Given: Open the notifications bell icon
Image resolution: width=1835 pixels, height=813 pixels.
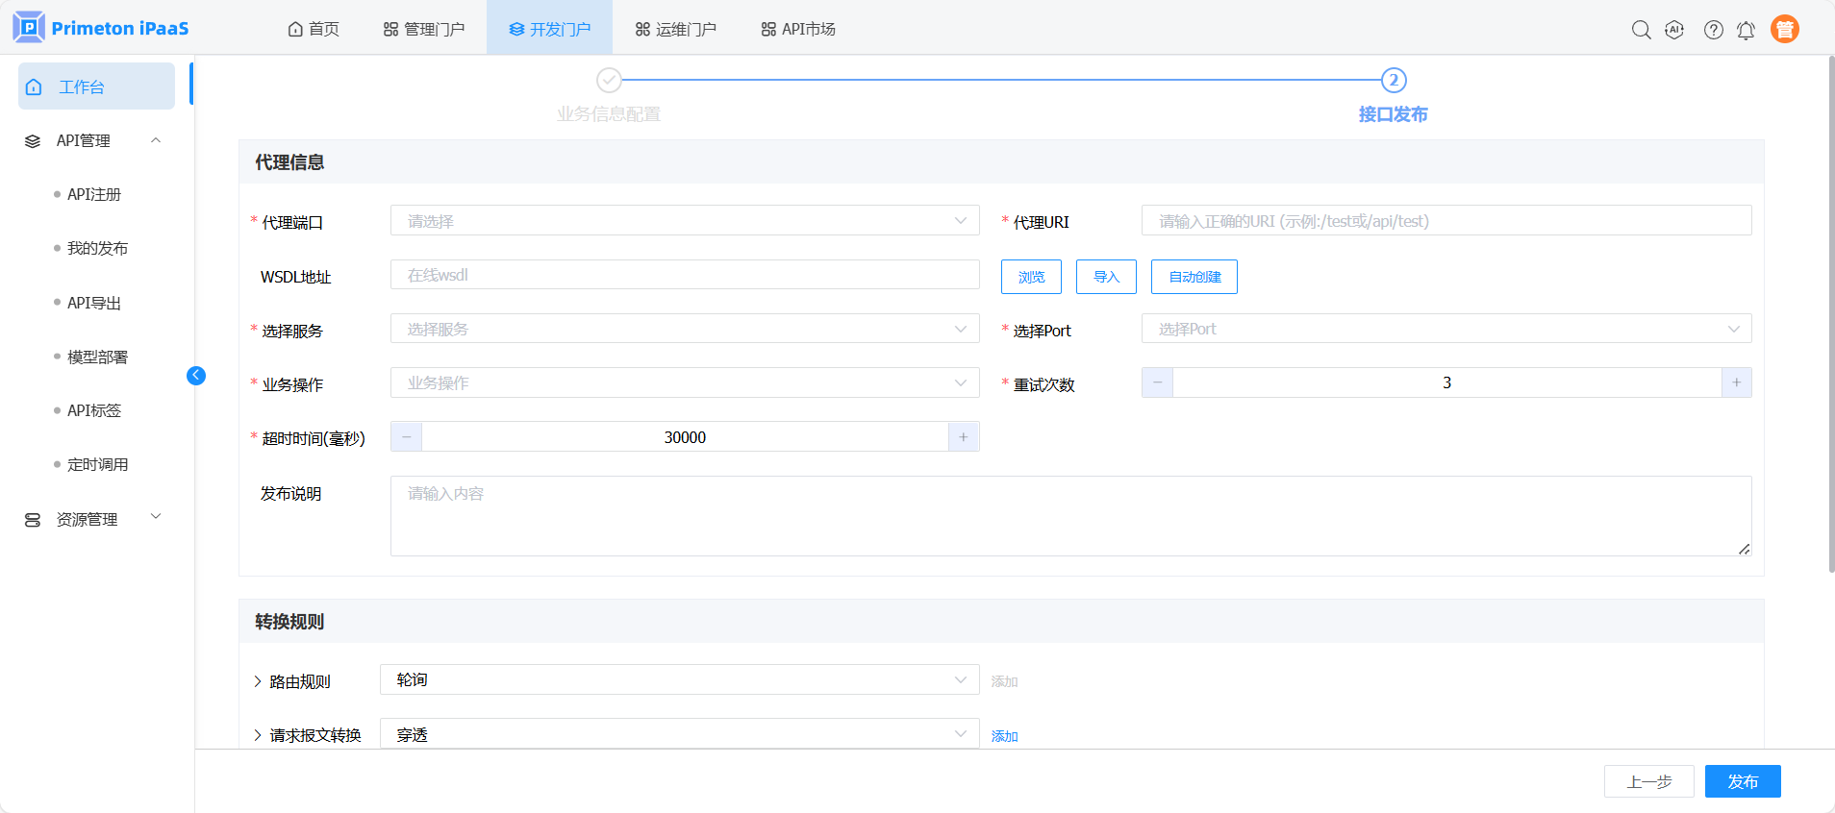Looking at the screenshot, I should click(x=1746, y=31).
